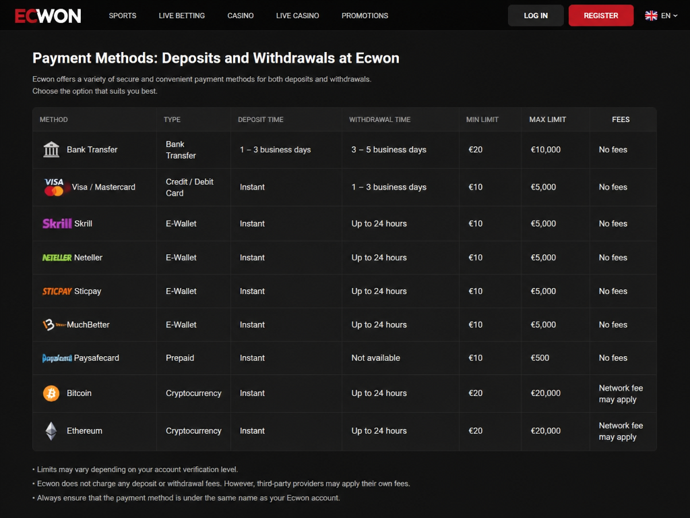
Task: Open the Live Betting menu
Action: point(182,16)
